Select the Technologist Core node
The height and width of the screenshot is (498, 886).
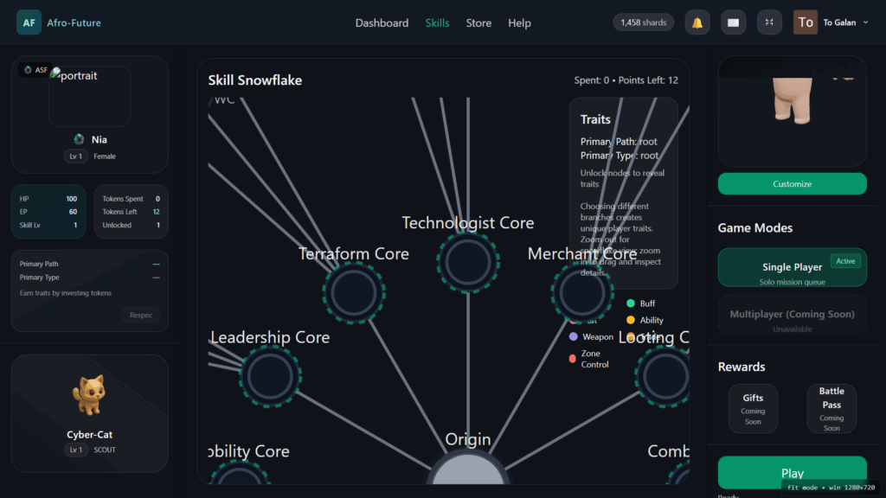[468, 261]
